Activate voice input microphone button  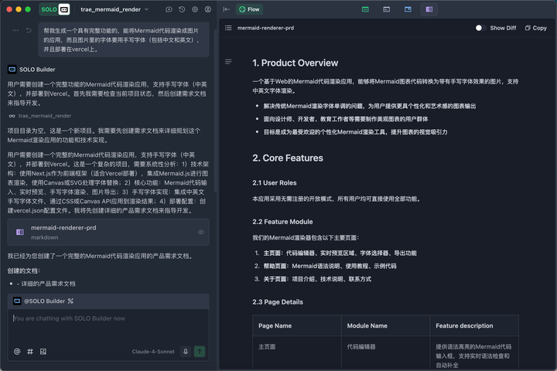click(186, 351)
